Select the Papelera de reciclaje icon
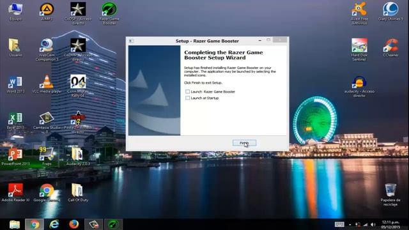This screenshot has height=230, width=409. tap(390, 195)
